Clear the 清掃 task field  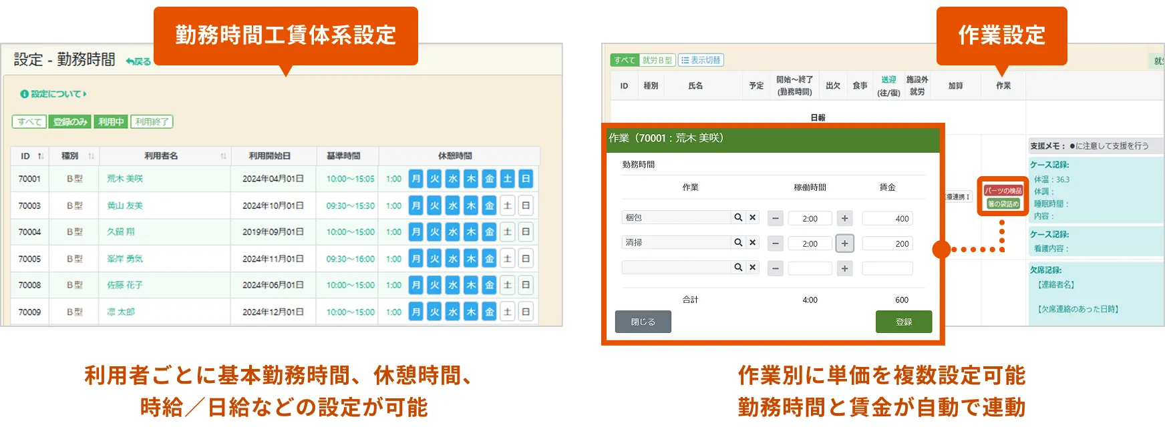[753, 242]
